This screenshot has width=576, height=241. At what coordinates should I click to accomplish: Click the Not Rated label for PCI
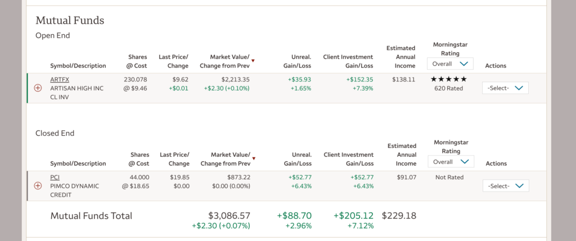pos(449,177)
